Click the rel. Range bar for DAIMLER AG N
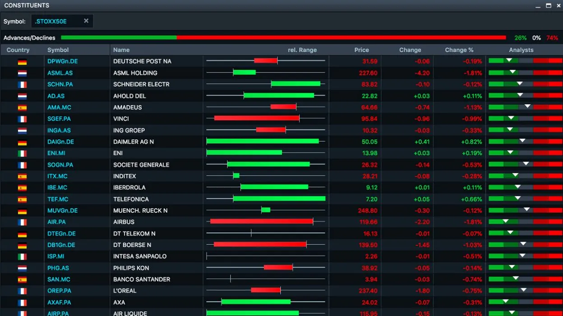563x316 pixels. 266,142
